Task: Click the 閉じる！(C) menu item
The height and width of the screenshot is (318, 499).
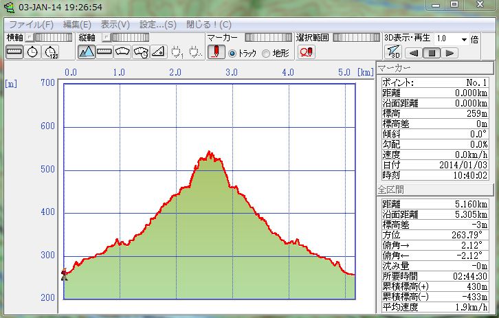Action: (x=209, y=25)
